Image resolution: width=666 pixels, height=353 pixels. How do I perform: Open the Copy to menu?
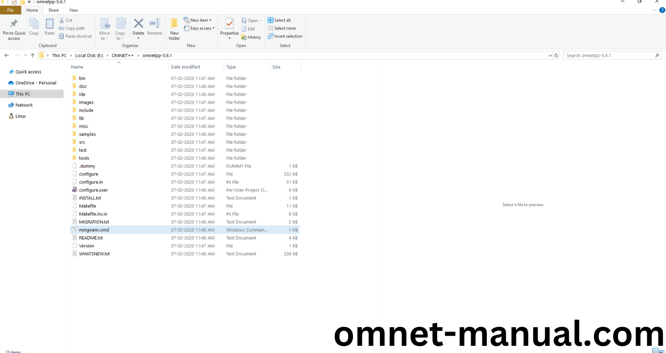click(x=120, y=29)
